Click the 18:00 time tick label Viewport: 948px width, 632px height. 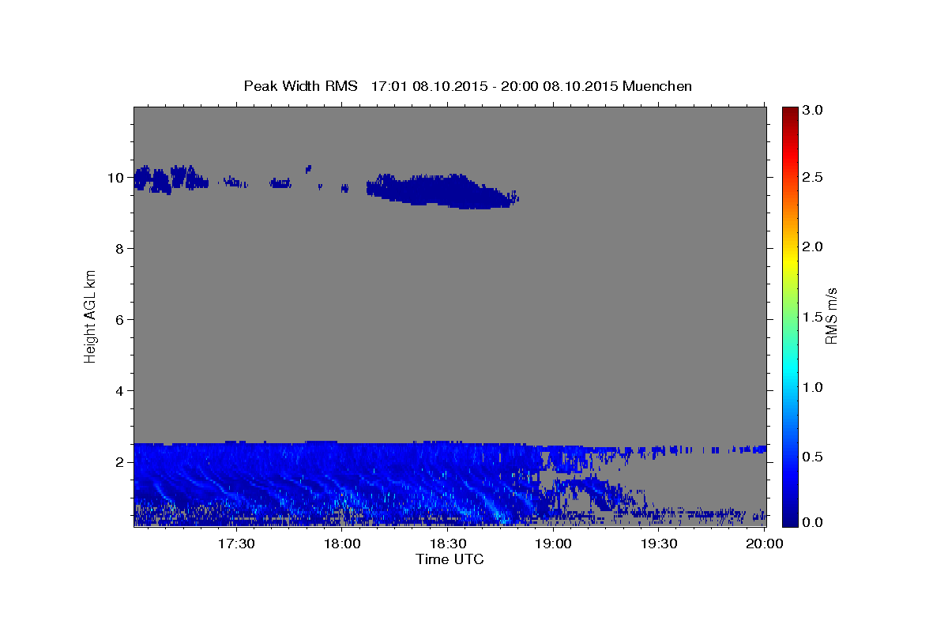click(342, 544)
